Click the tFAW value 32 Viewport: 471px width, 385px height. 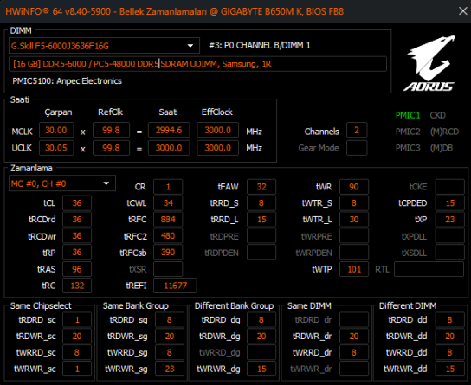[x=261, y=187]
